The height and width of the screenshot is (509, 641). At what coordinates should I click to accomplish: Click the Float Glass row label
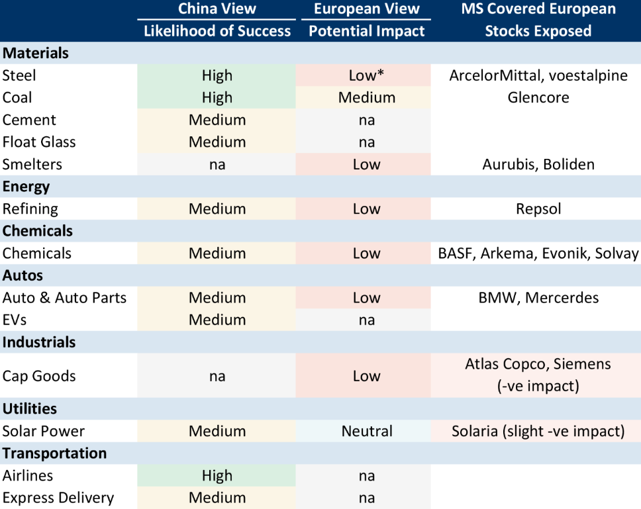coord(39,142)
